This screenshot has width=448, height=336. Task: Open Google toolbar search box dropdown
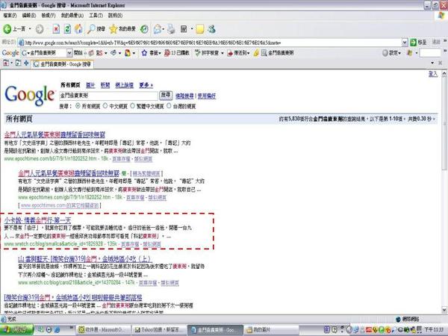[69, 53]
